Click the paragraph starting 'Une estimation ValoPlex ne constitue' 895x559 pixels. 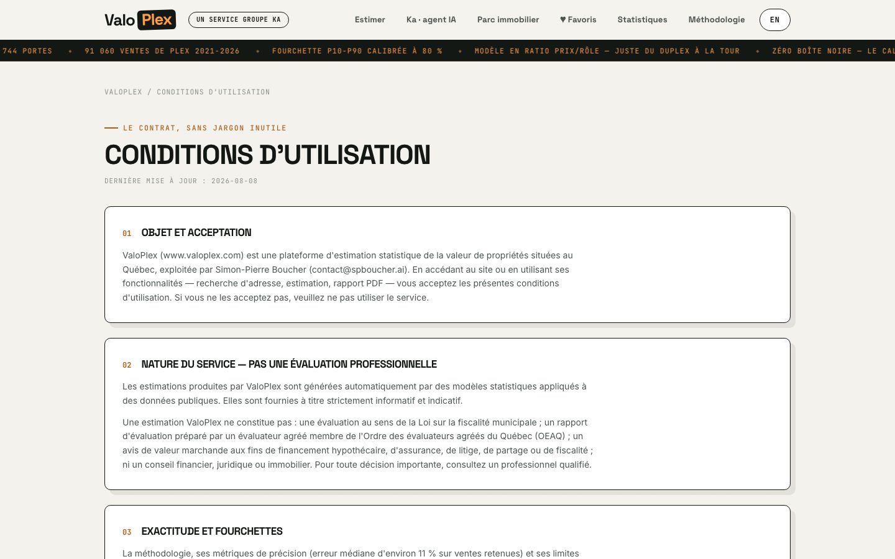(x=357, y=443)
